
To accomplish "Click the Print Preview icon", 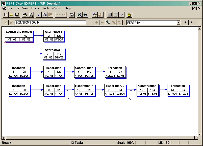I will click(x=30, y=15).
